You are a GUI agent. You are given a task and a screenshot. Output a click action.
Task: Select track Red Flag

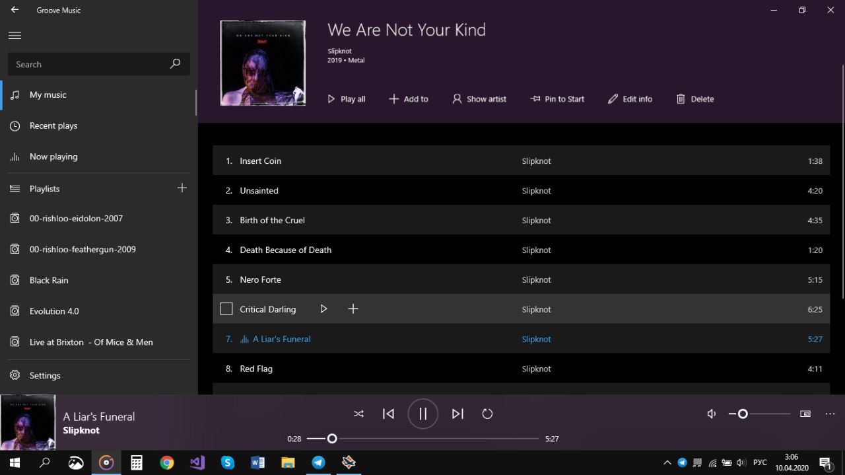[x=521, y=369]
